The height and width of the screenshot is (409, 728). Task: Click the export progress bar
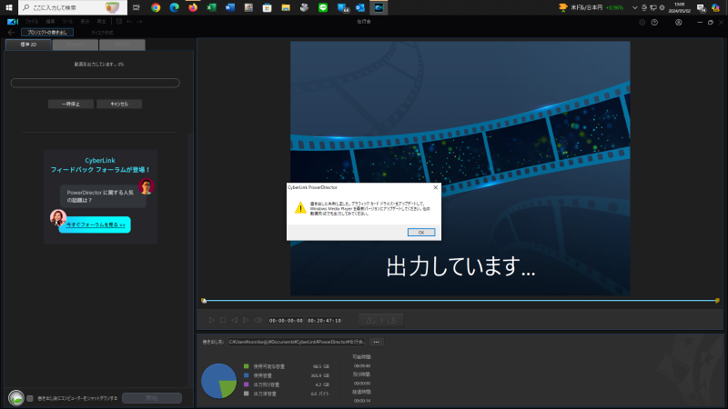click(x=96, y=83)
